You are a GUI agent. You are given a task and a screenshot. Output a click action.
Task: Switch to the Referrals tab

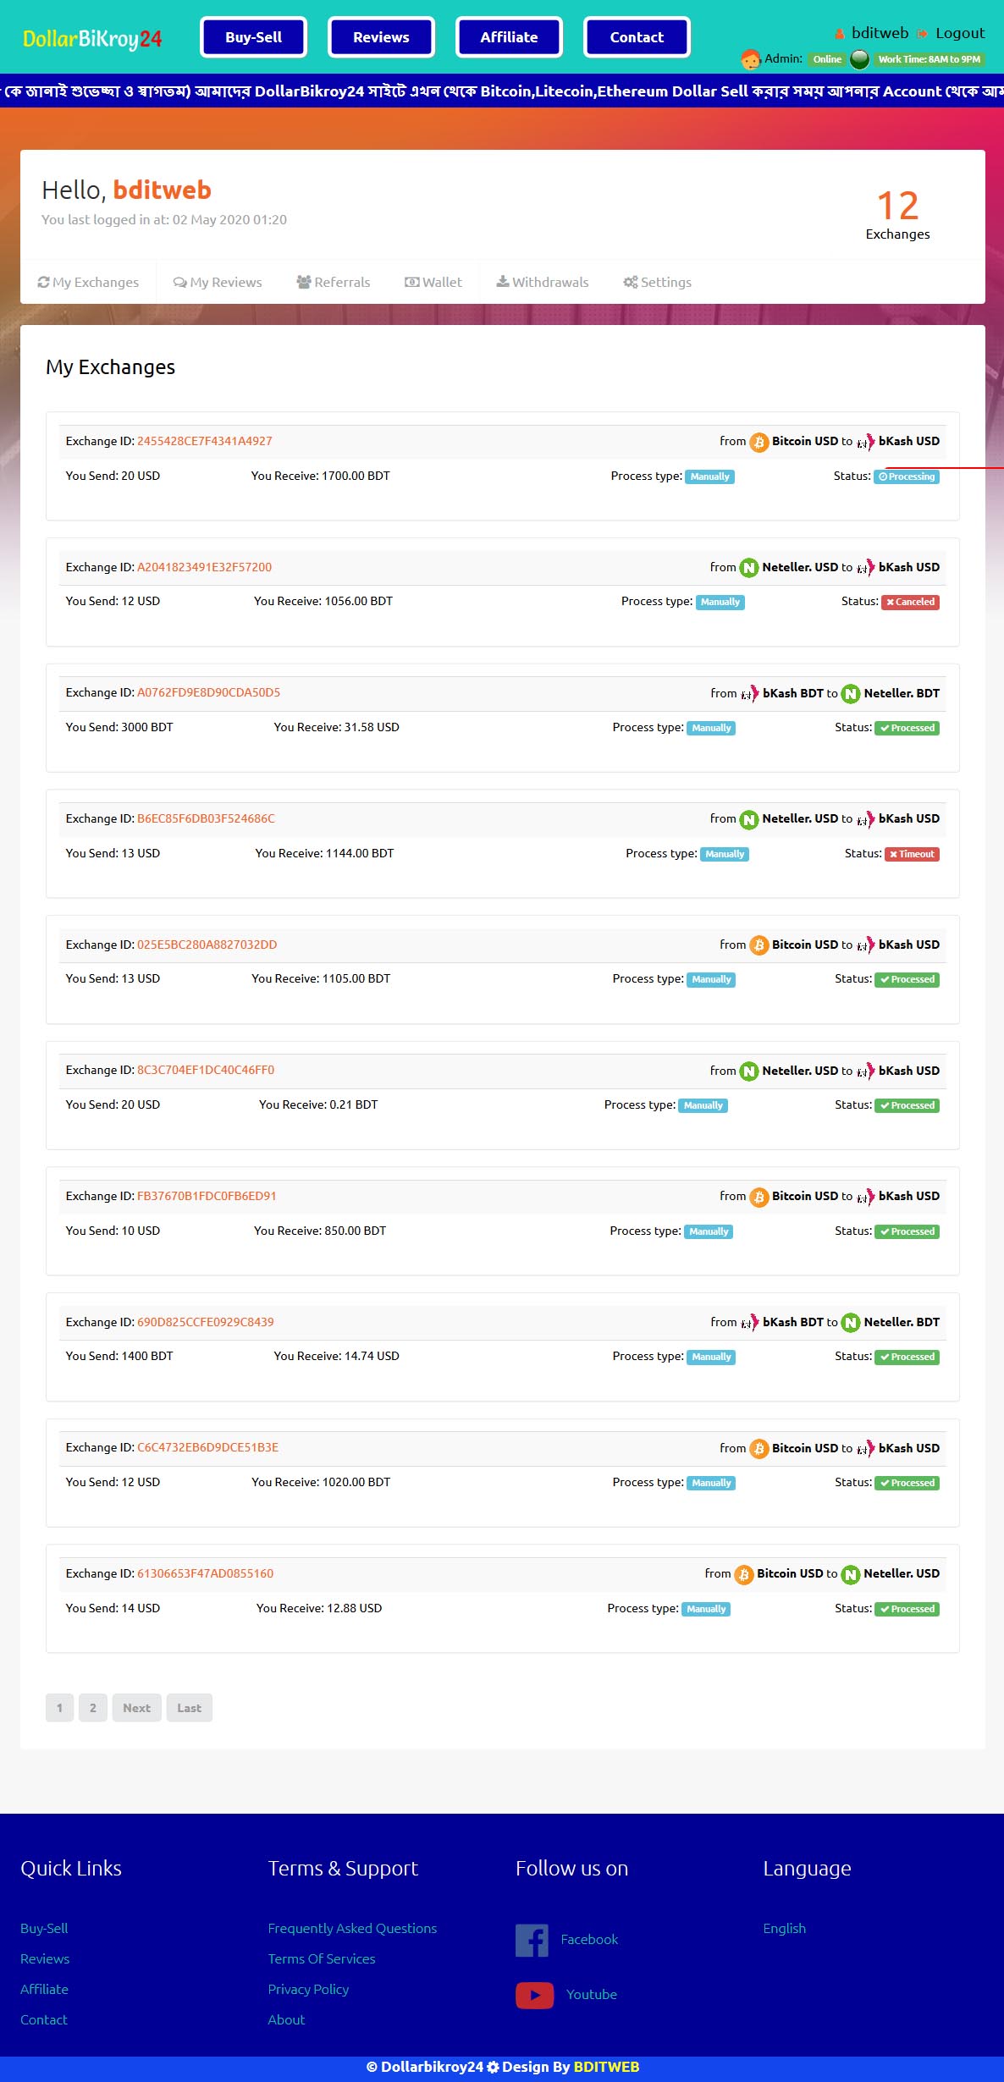click(x=334, y=282)
